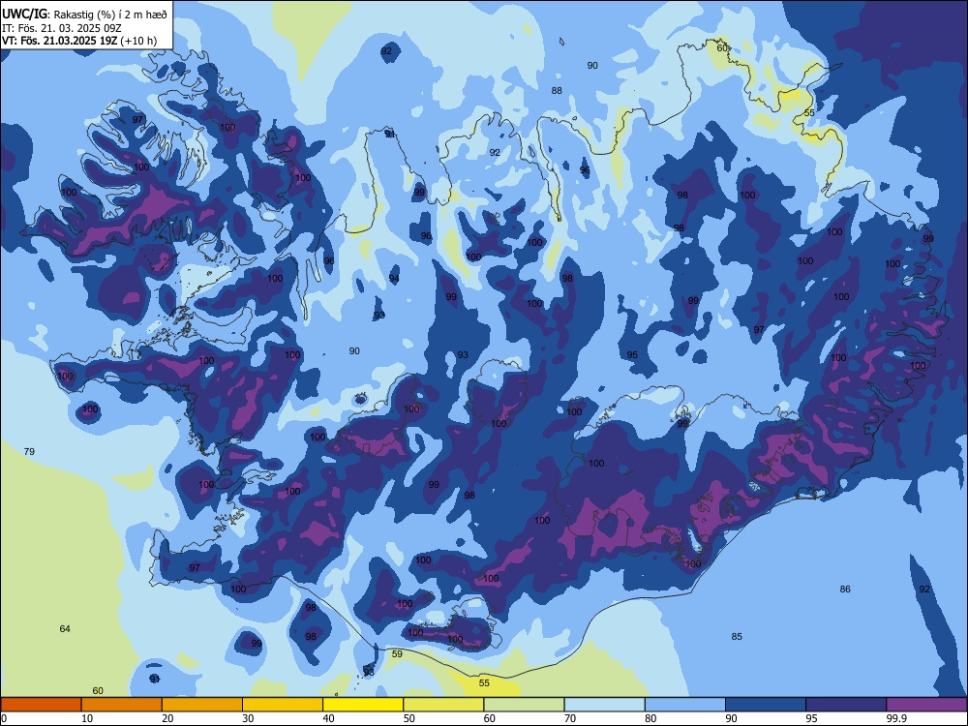Click the pale blue 70–80 legend swatch
Viewport: 968px width, 726px height.
coord(604,705)
